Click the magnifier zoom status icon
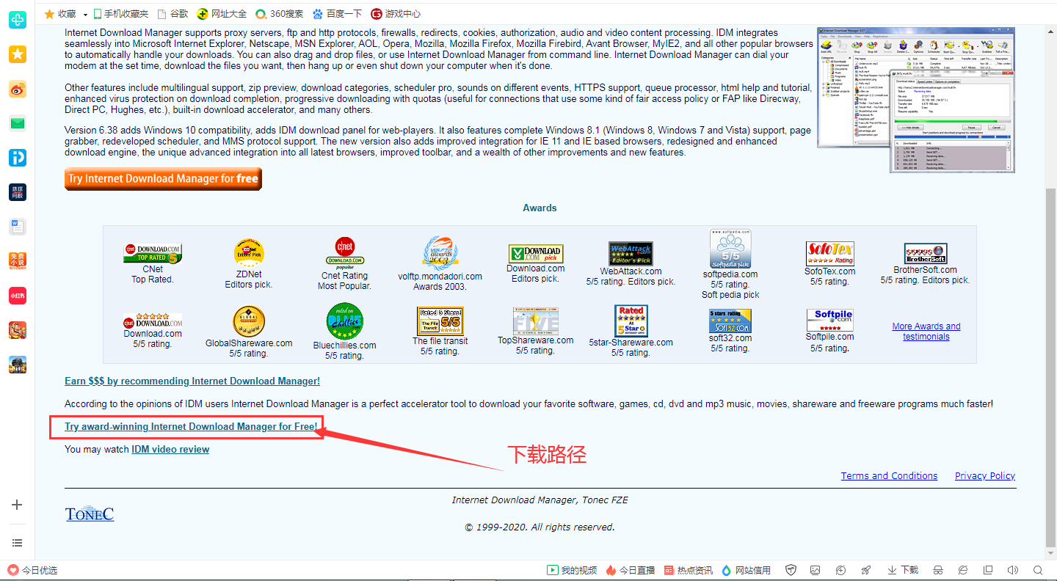 (1038, 570)
